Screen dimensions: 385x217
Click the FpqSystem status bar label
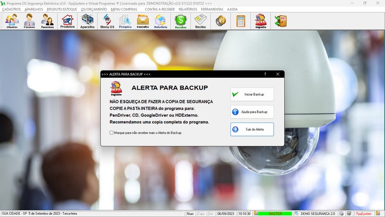click(x=364, y=214)
